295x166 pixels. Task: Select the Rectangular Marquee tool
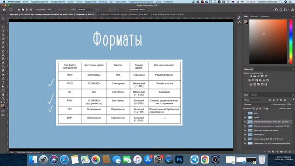click(3, 23)
